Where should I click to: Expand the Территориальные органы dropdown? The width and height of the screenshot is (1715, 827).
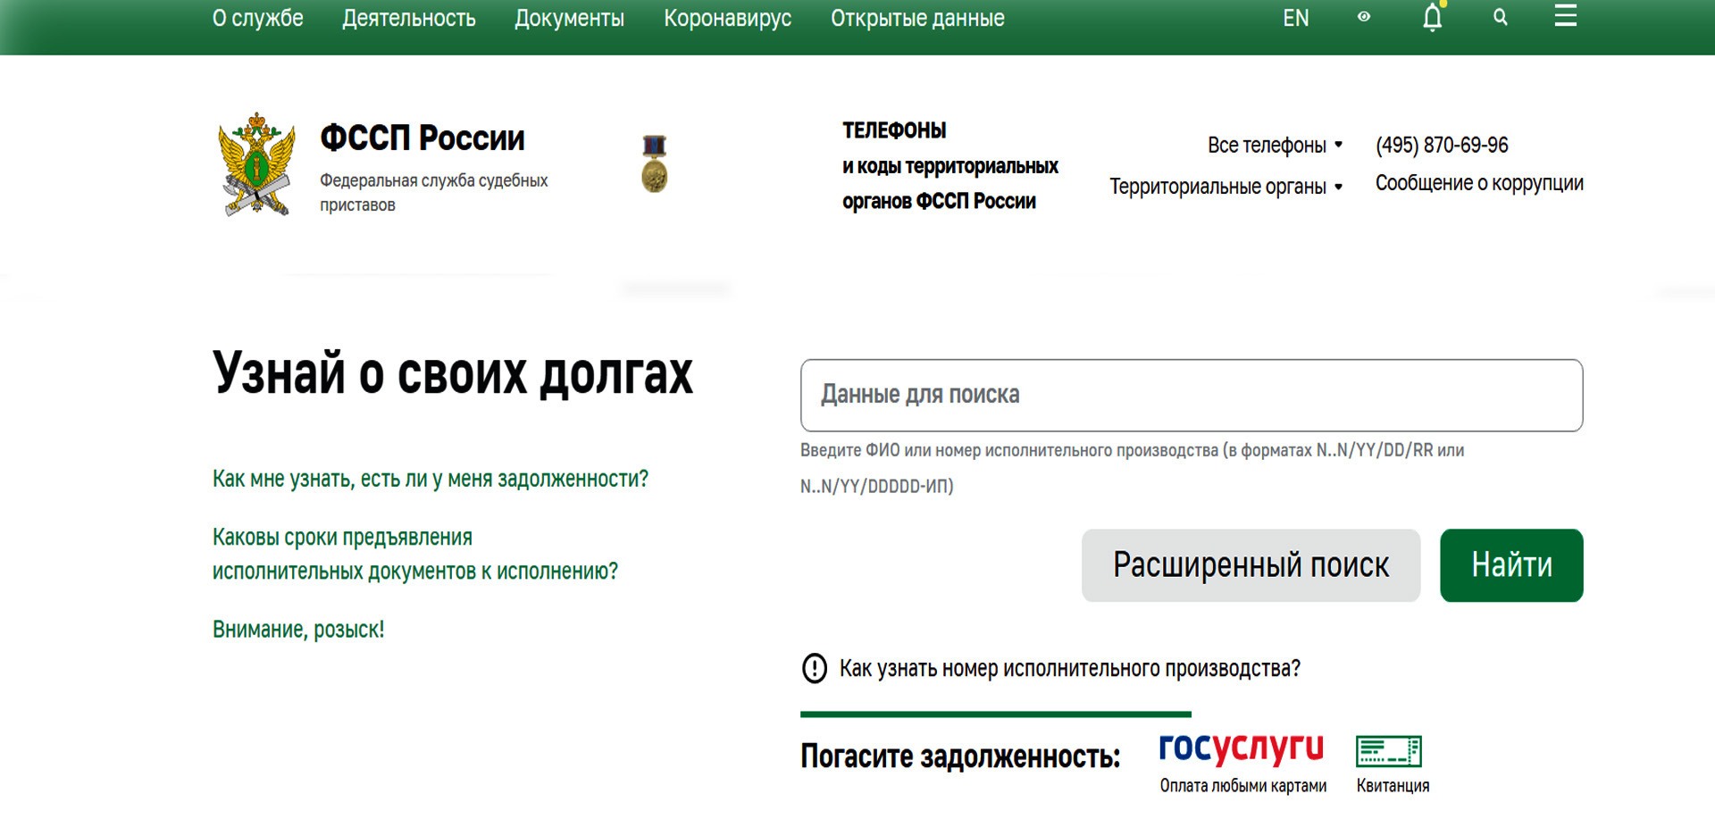pos(1226,187)
